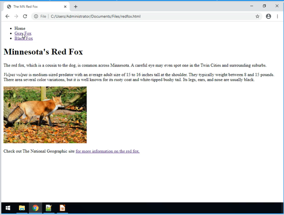The width and height of the screenshot is (284, 215).
Task: Open a new browser tab
Action: pos(76,7)
